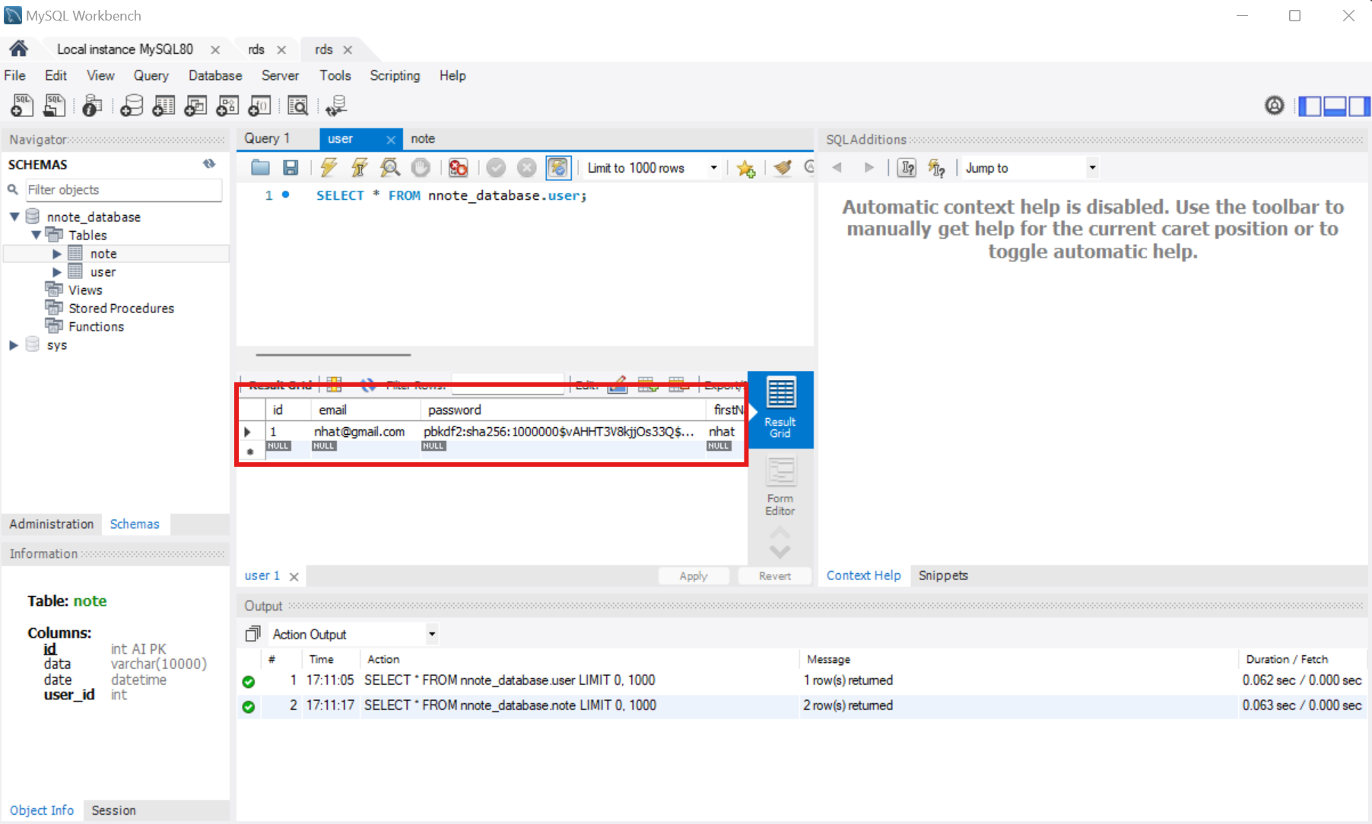Toggle automatic context help
Image resolution: width=1372 pixels, height=824 pixels.
[x=937, y=168]
